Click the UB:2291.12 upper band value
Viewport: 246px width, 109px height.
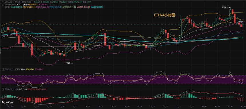pyautogui.click(x=33, y=5)
